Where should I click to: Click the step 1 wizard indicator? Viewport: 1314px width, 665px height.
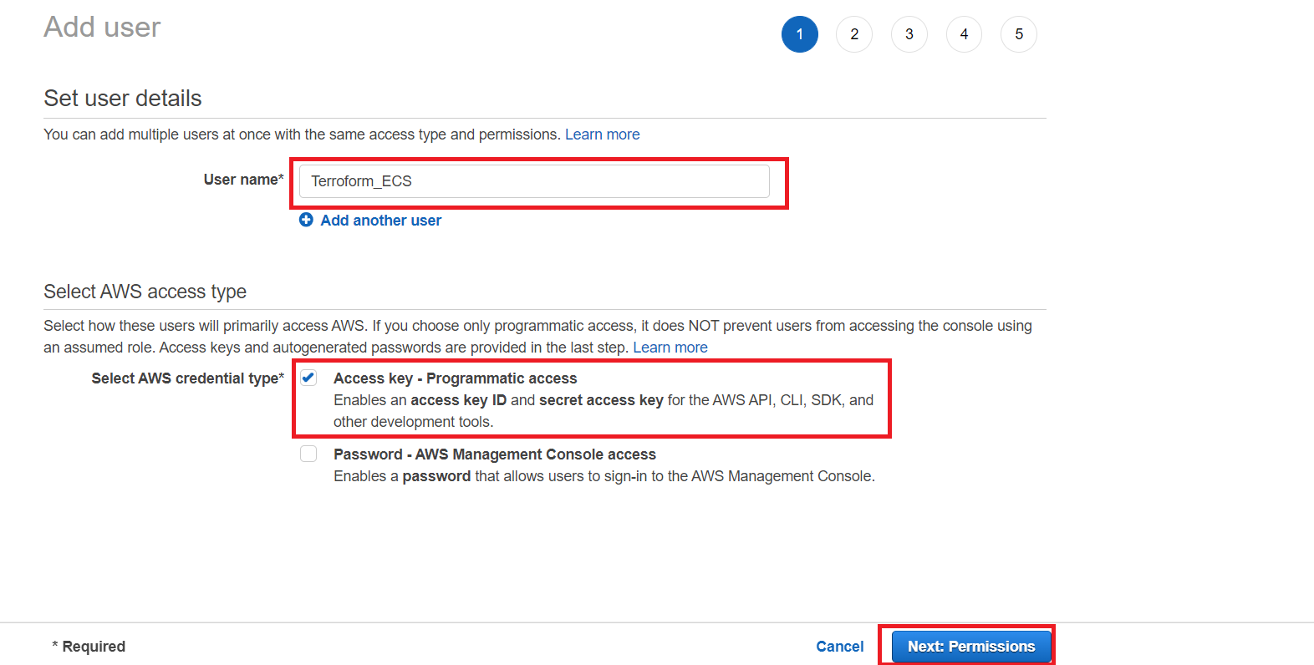click(x=799, y=34)
